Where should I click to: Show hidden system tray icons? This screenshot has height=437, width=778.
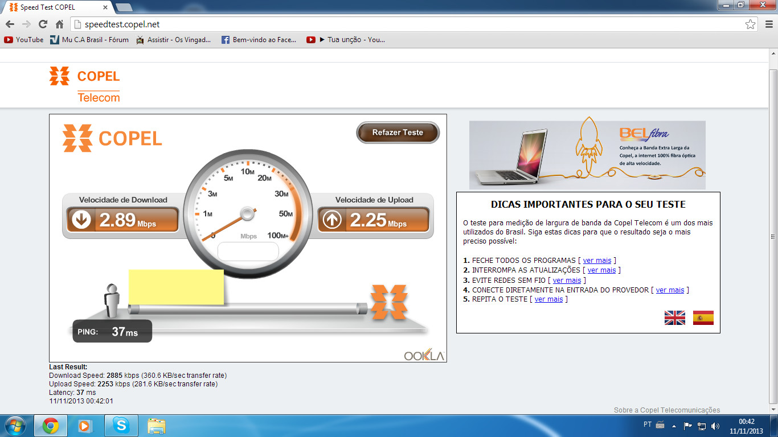[x=674, y=426]
